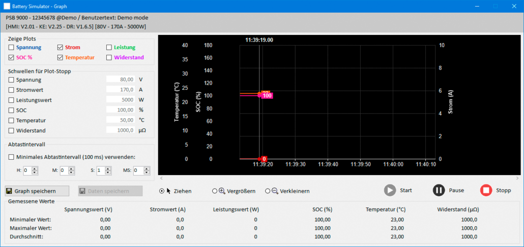
Task: Enable the Widerstand plot checkbox
Action: pos(109,58)
